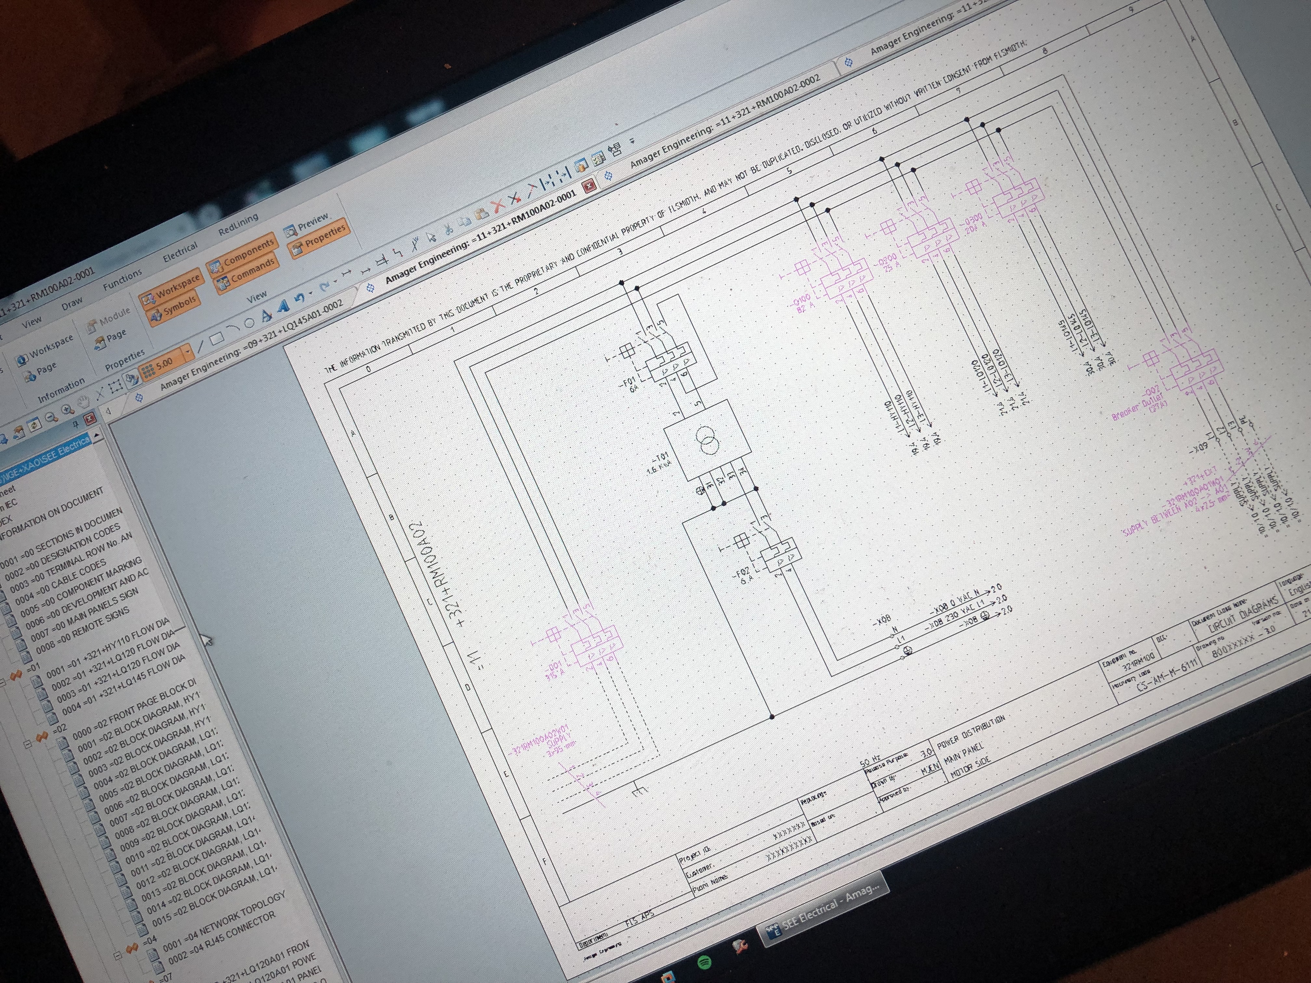1311x983 pixels.
Task: Click the selection arrow pointer tool
Action: 431,237
